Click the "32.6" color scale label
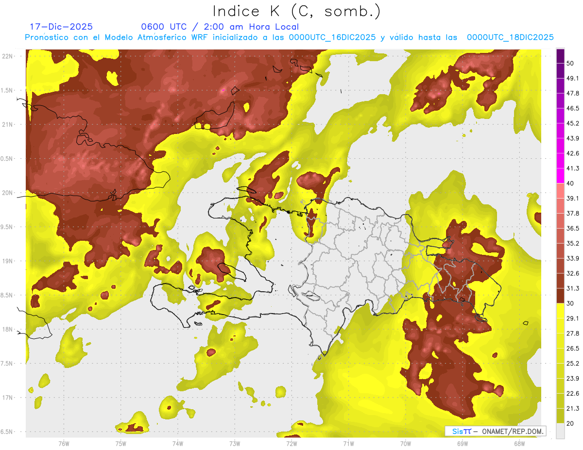This screenshot has height=450, width=583. 573,273
